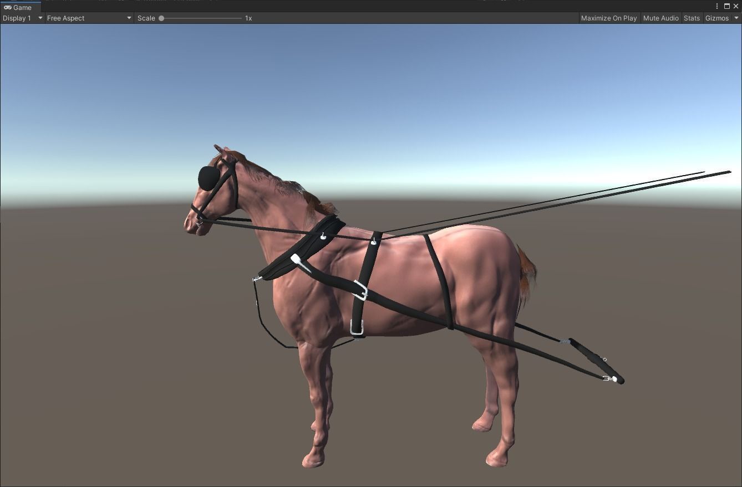Image resolution: width=742 pixels, height=487 pixels.
Task: Open the Display 1 dropdown
Action: click(x=22, y=18)
